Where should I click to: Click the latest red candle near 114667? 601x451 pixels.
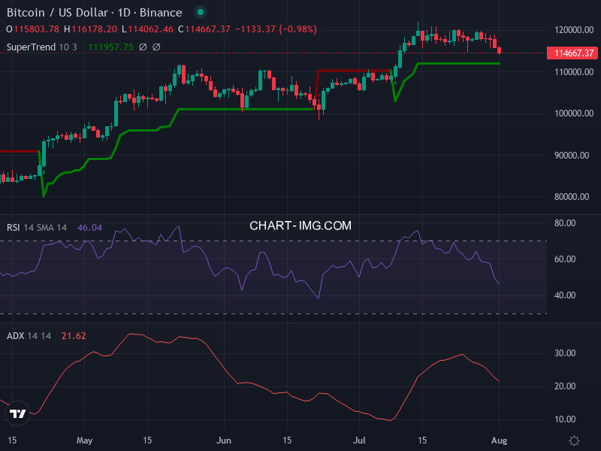pos(499,50)
